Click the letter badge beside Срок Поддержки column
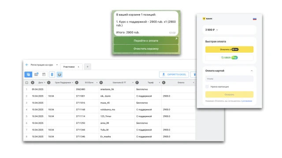282x158 pixels. click(49, 83)
